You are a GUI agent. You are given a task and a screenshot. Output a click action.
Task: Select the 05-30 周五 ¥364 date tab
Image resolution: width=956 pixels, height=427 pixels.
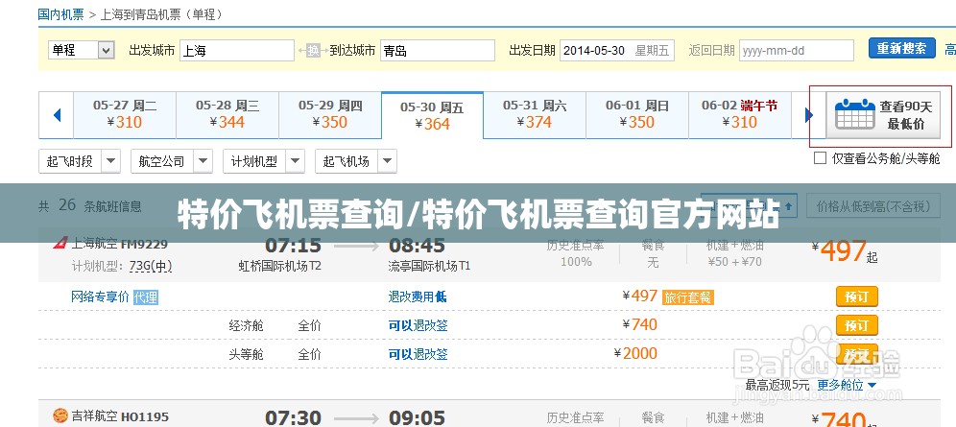pyautogui.click(x=432, y=116)
